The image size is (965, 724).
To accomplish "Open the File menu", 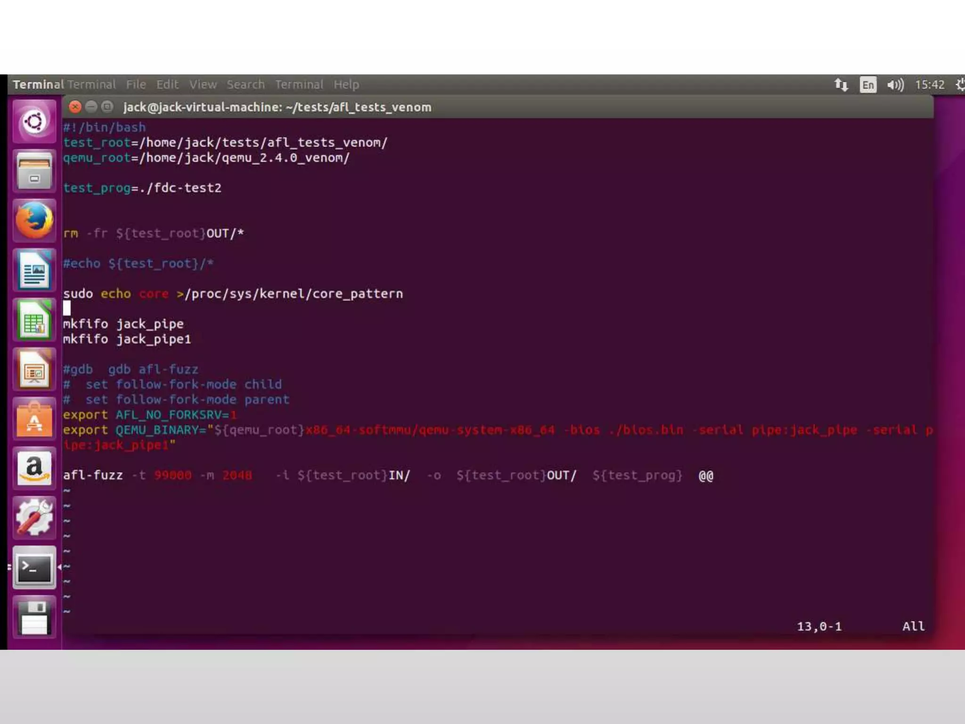I will coord(136,85).
